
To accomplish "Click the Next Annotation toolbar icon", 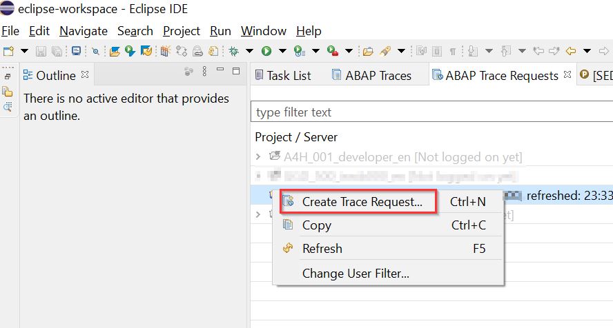I will tap(473, 51).
